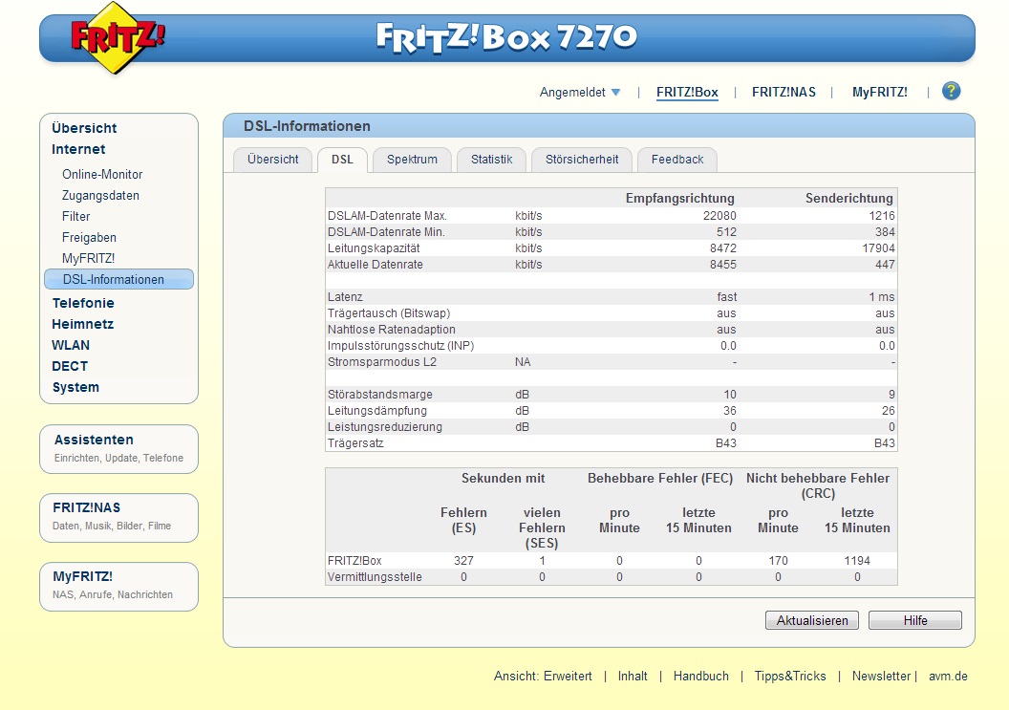Click the FRITZ! logo
The width and height of the screenshot is (1009, 710).
pos(118,37)
